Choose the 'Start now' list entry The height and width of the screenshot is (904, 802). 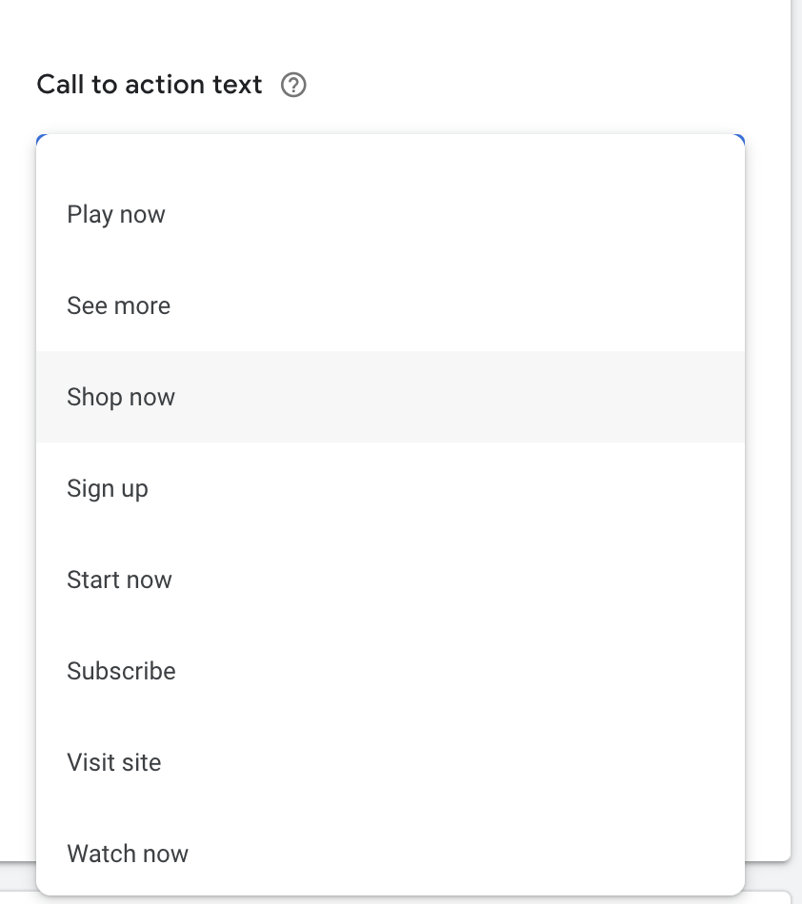click(x=119, y=580)
